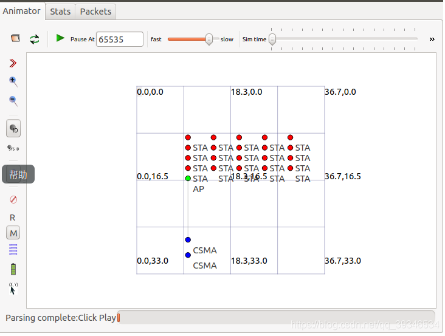Image resolution: width=445 pixels, height=336 pixels.
Task: Click the open trace file icon
Action: (x=15, y=38)
